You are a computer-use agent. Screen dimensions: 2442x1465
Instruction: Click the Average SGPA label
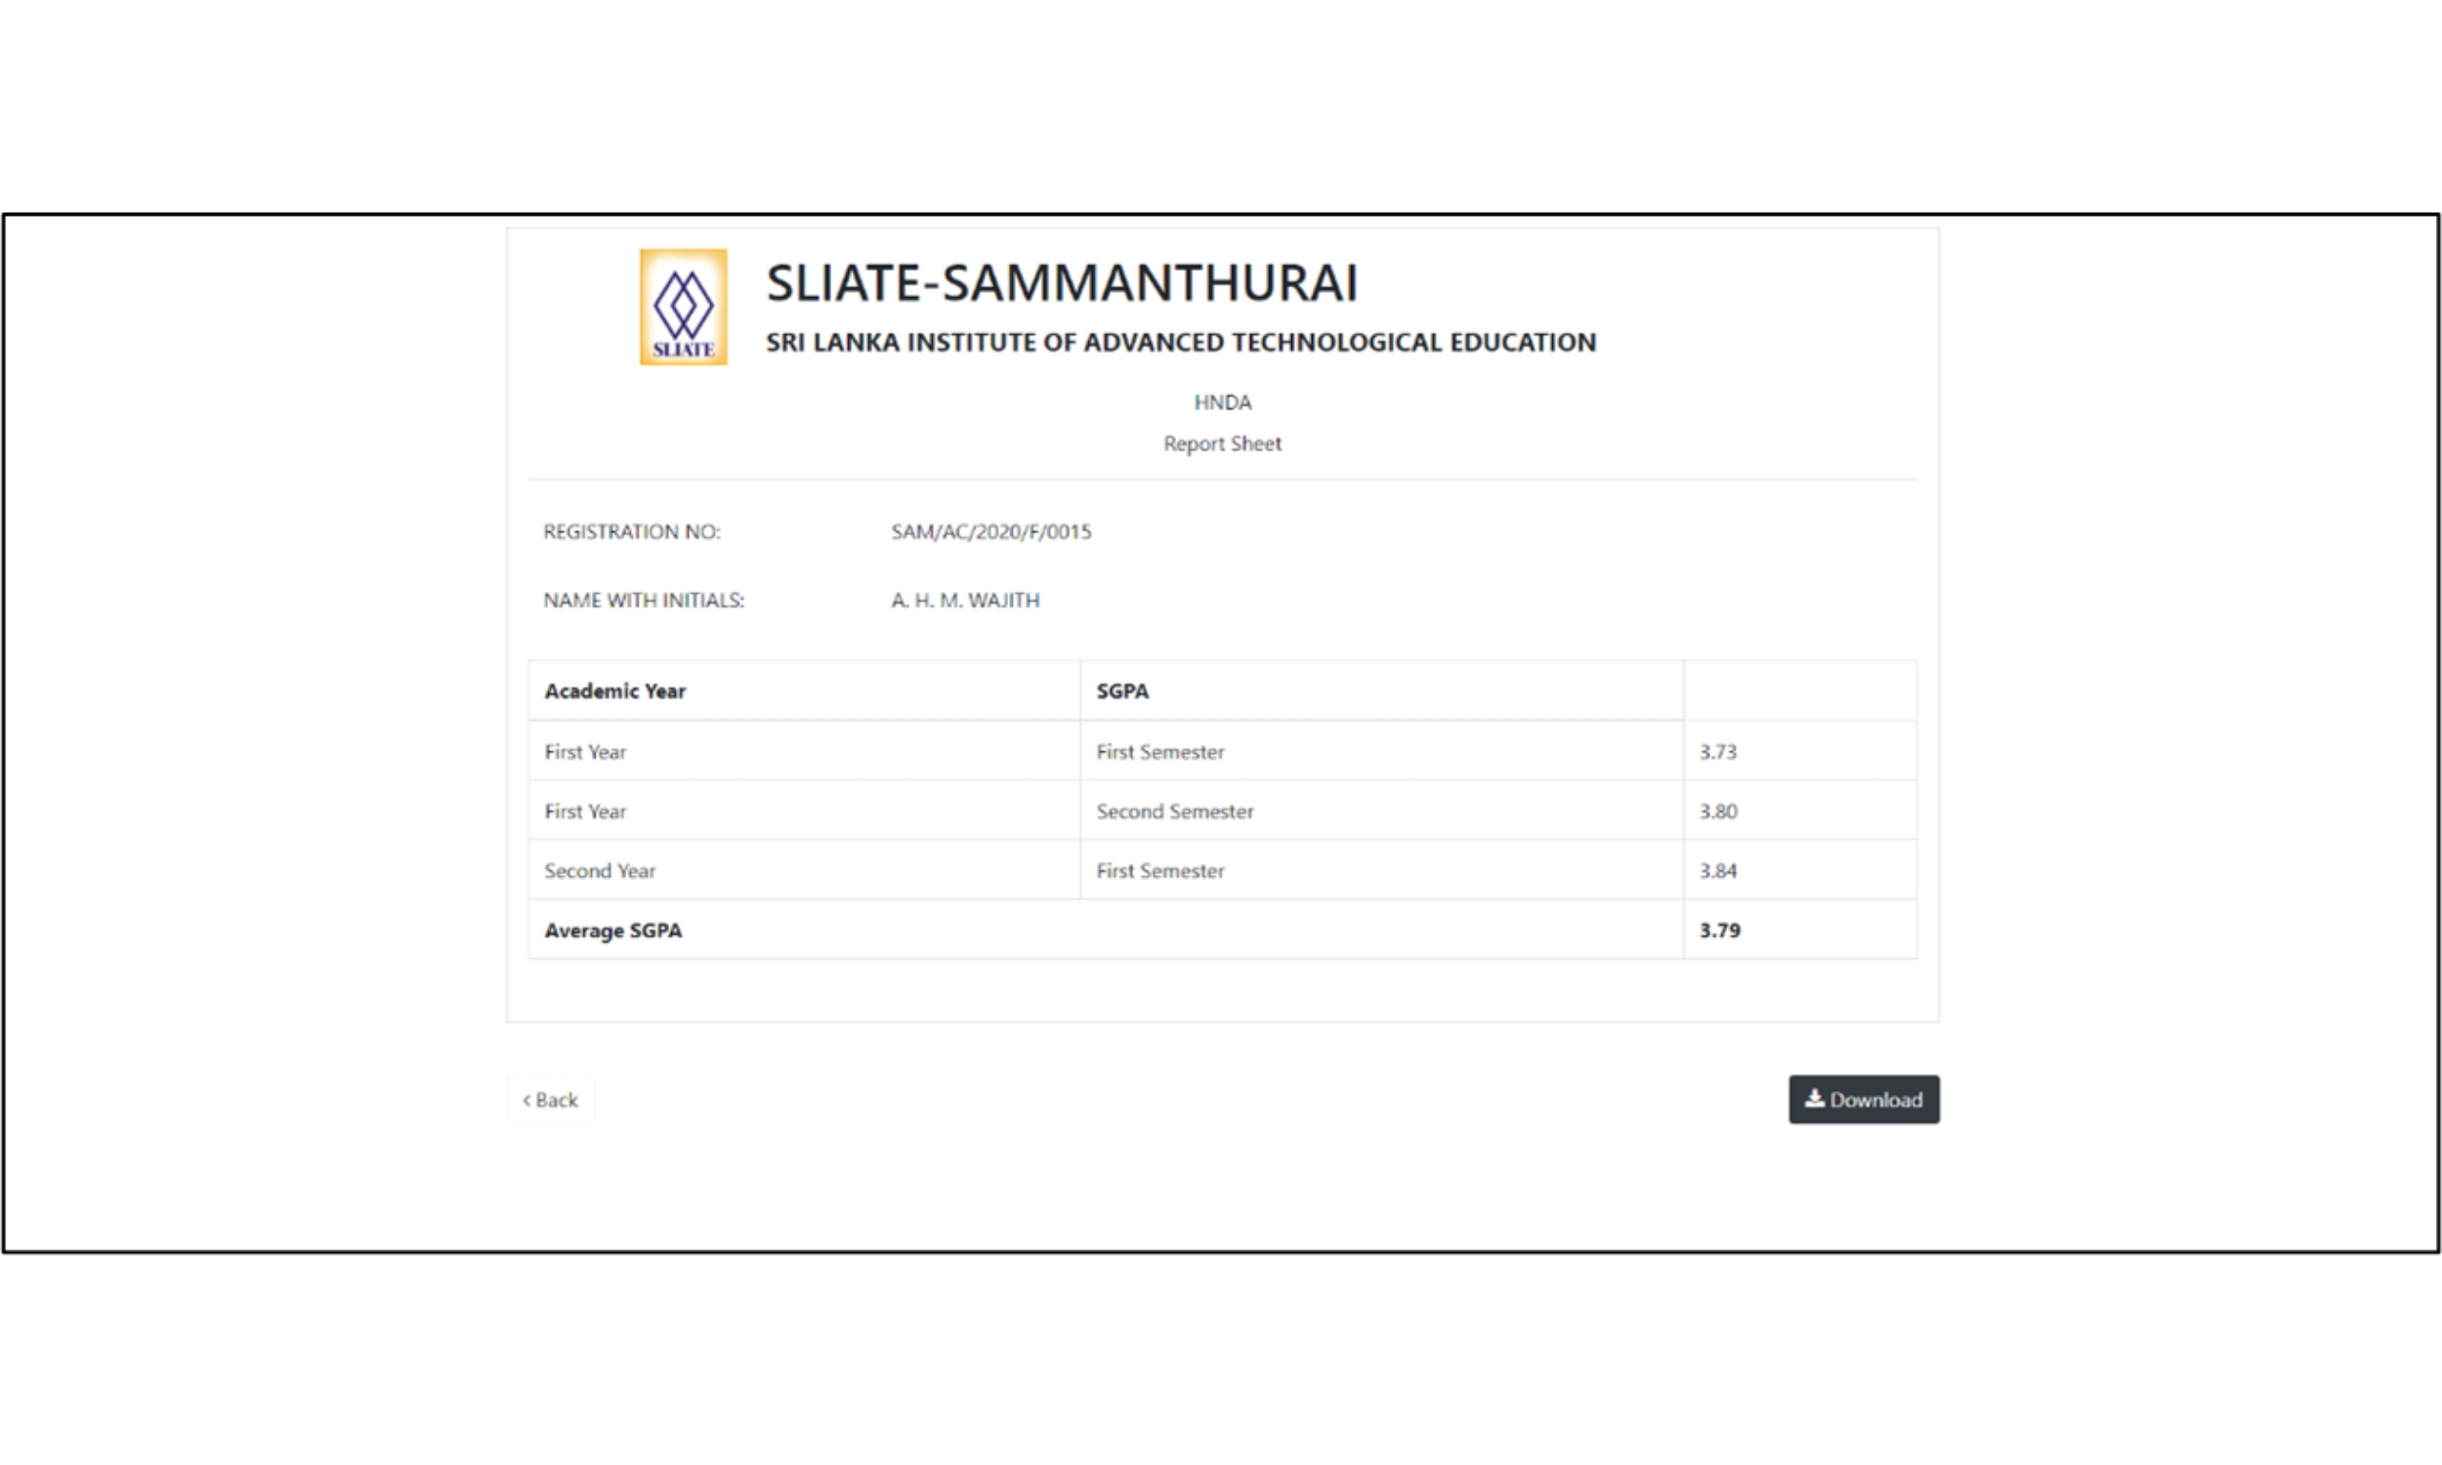(612, 931)
